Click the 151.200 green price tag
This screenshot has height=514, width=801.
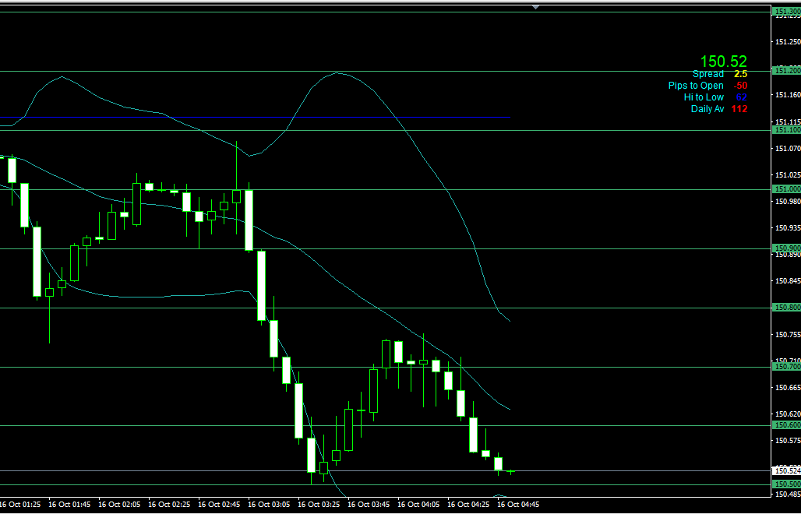click(785, 71)
